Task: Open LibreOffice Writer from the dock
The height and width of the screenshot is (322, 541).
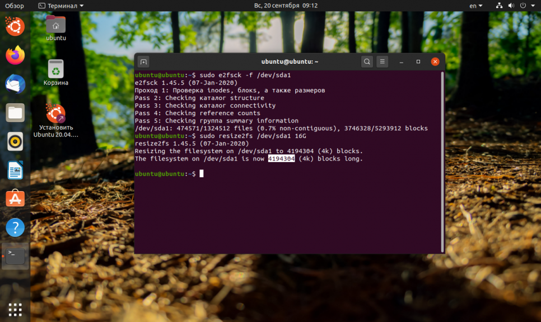Action: click(15, 170)
